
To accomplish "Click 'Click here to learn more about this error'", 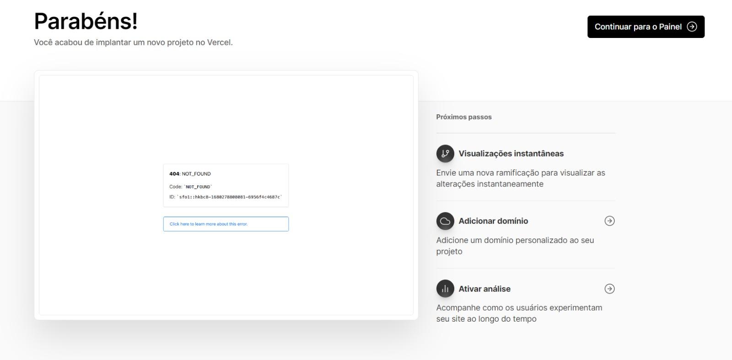I will pyautogui.click(x=226, y=224).
